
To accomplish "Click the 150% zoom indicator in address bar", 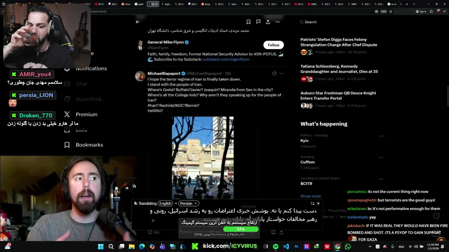I will pos(384,11).
